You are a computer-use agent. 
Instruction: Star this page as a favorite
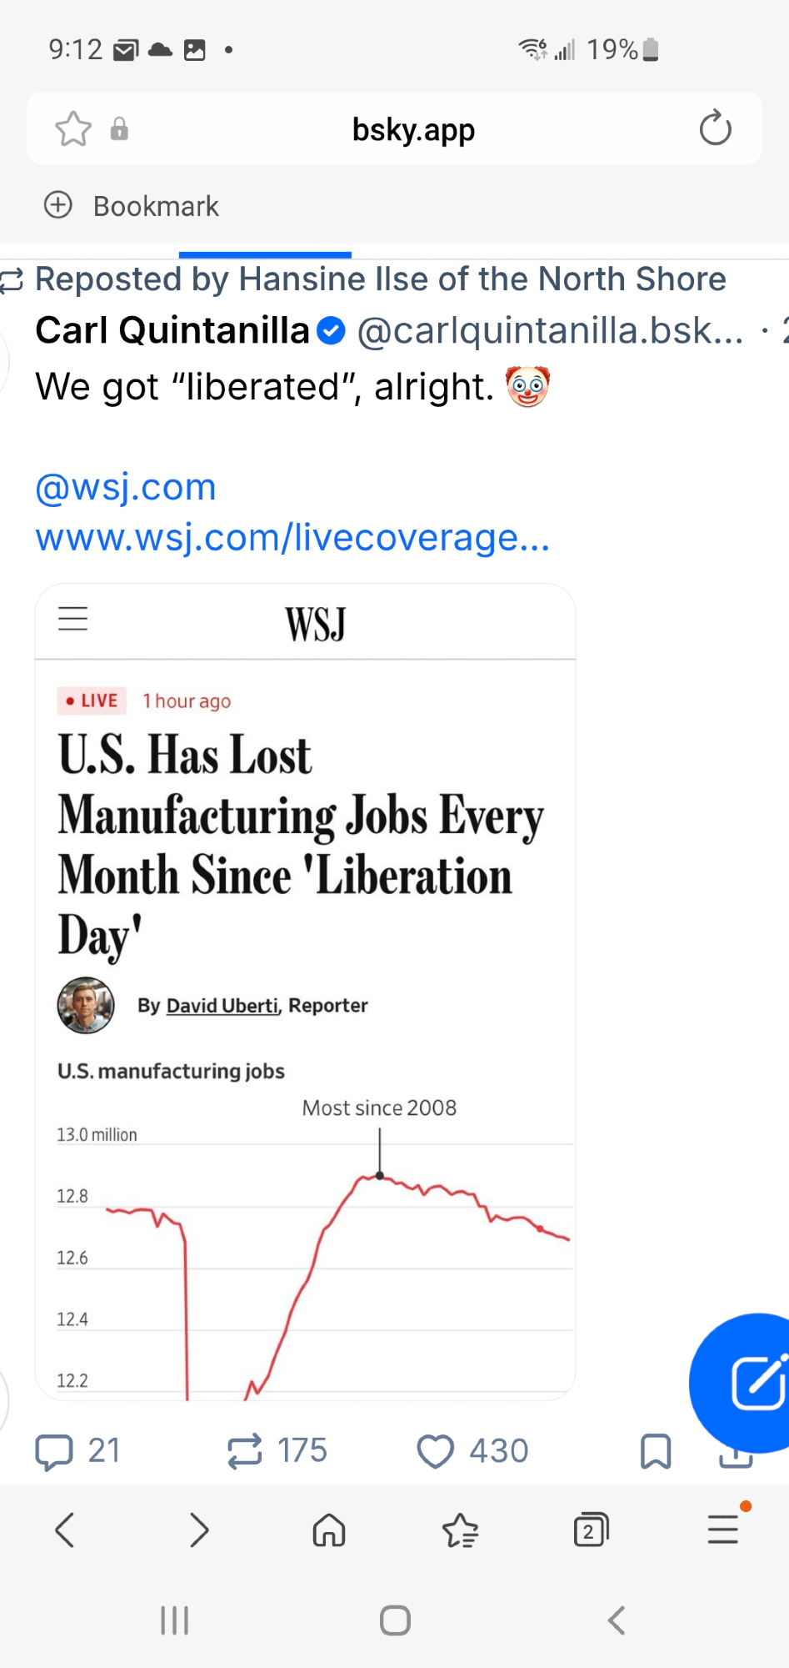[73, 129]
